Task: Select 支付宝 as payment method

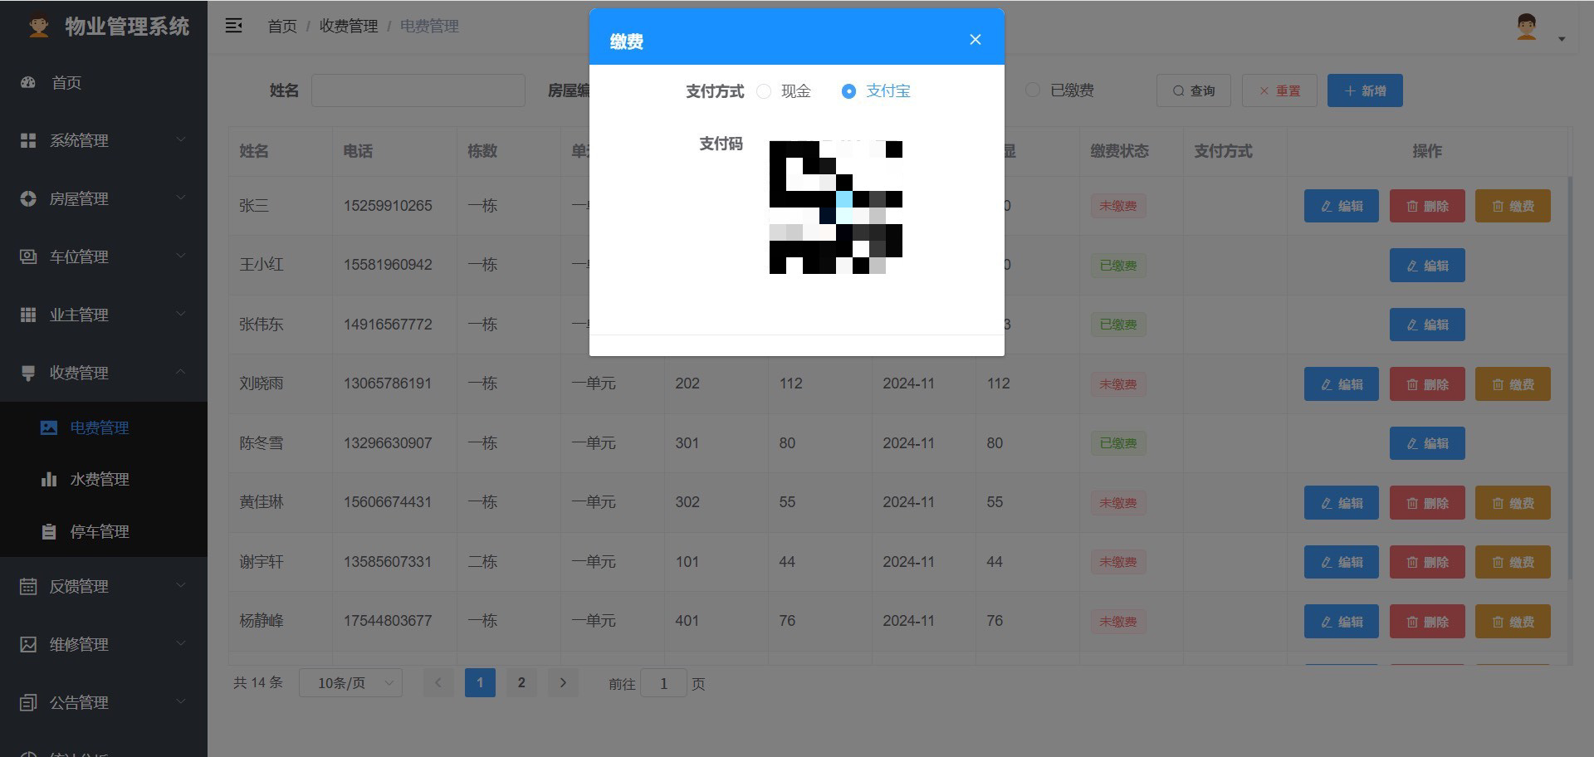Action: pyautogui.click(x=876, y=91)
